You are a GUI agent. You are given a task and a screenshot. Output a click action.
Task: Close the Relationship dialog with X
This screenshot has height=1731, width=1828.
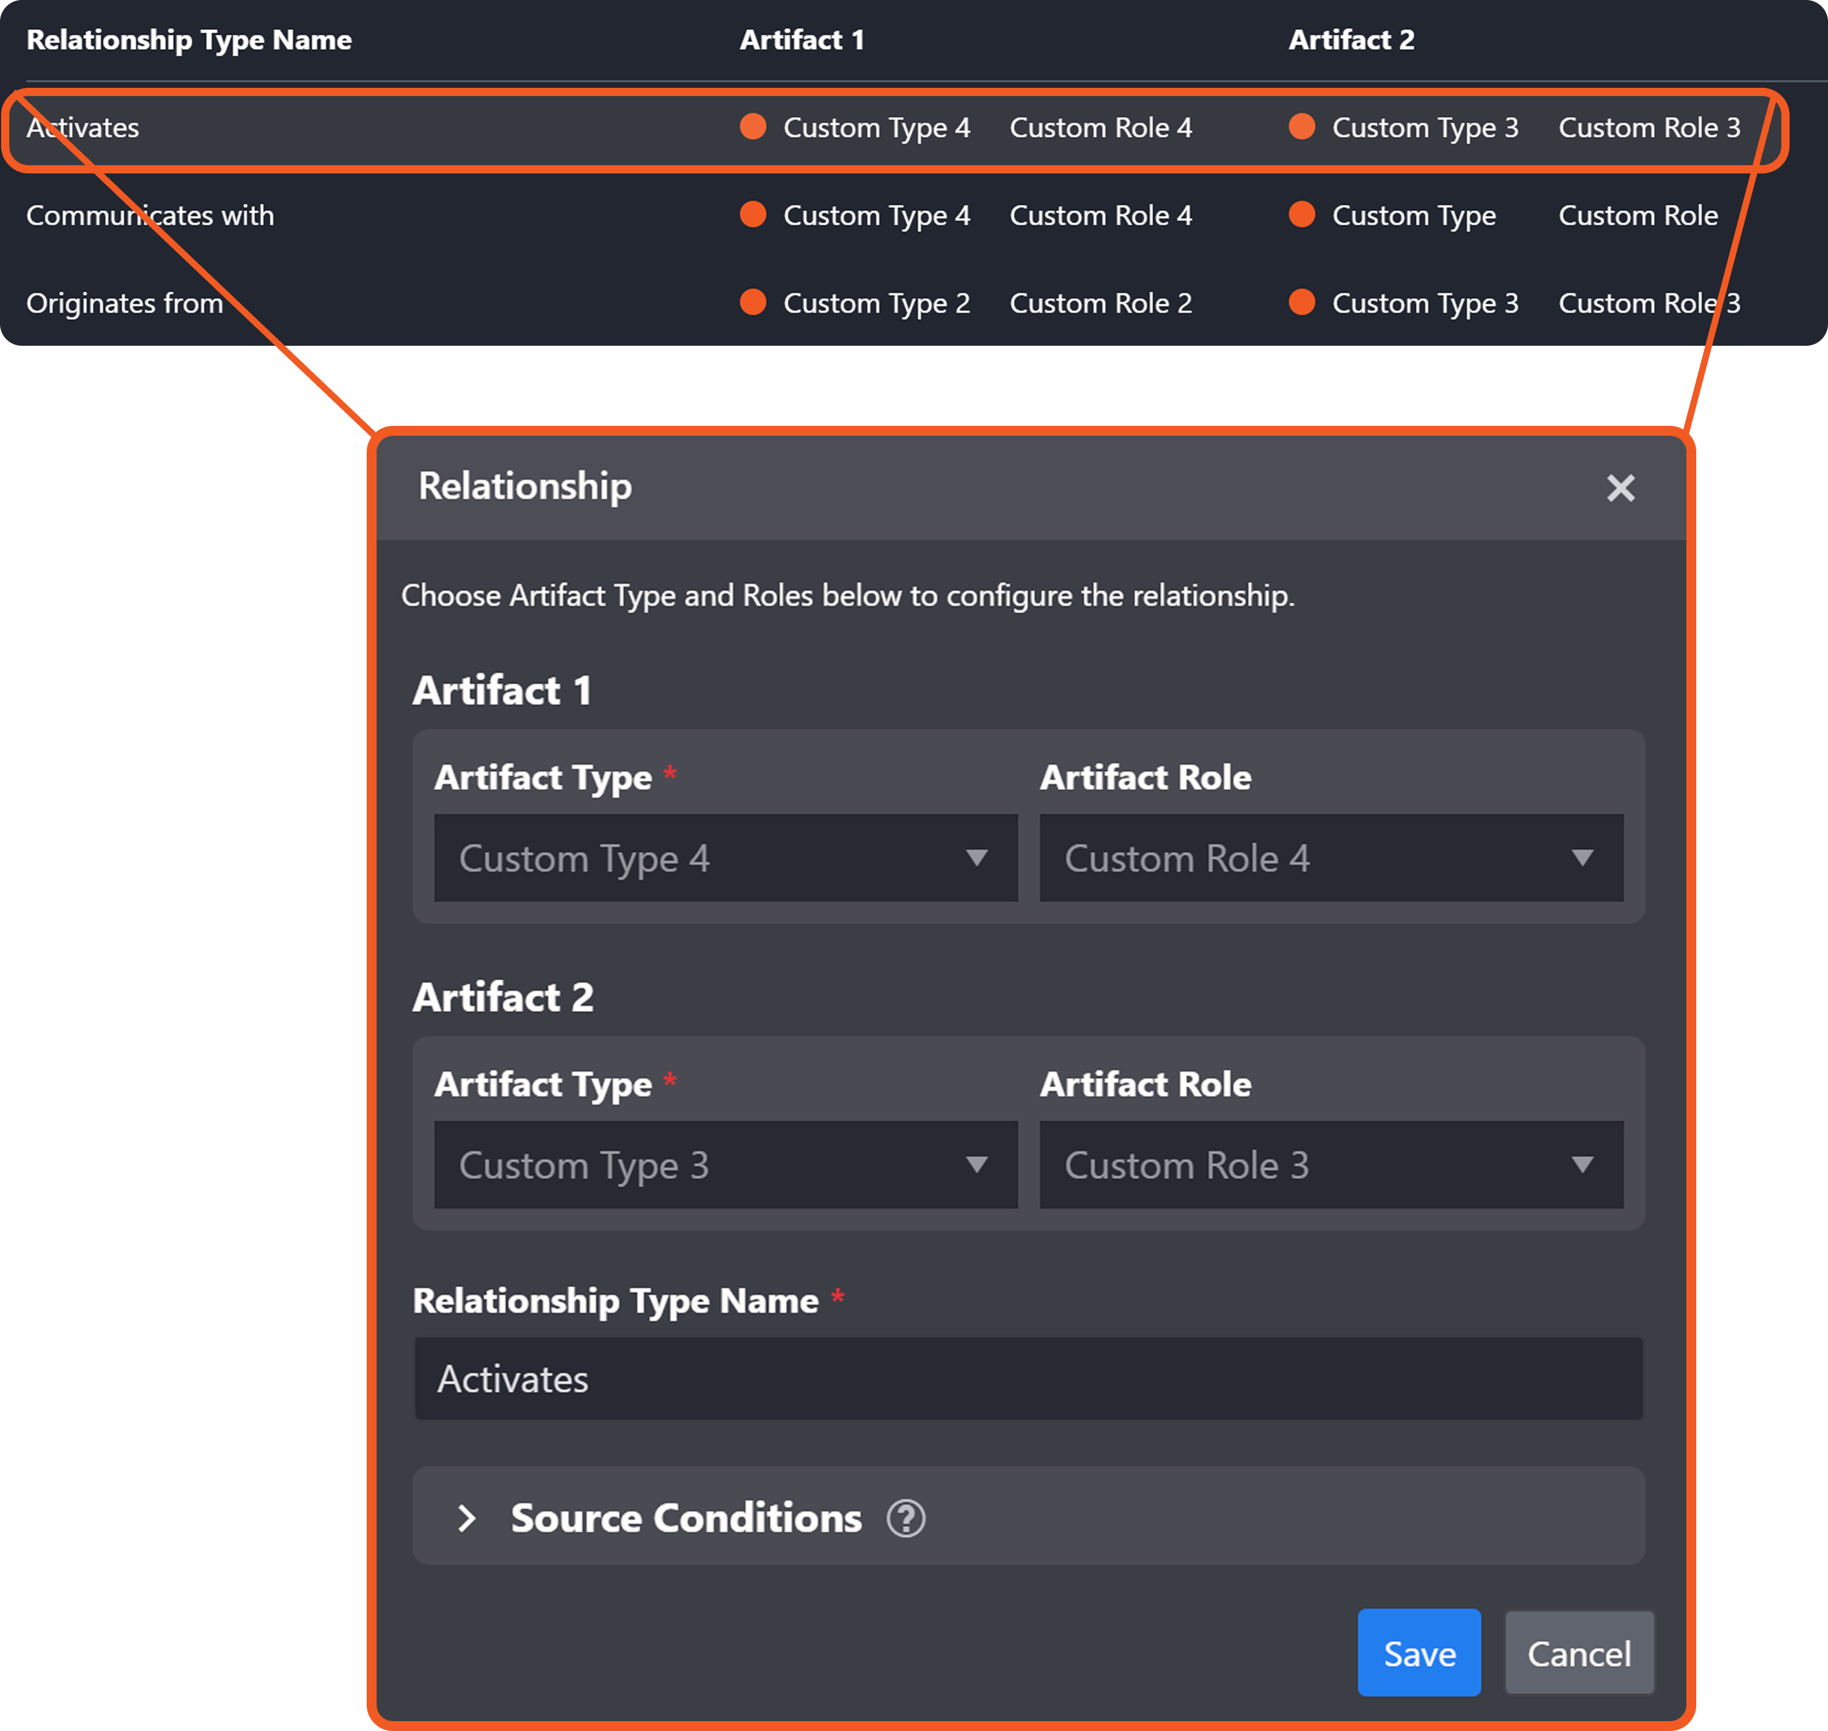[x=1619, y=488]
